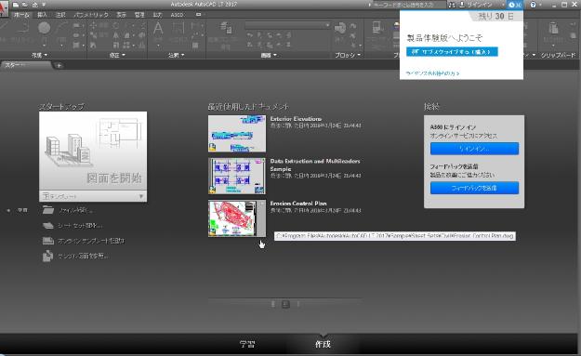
Task: Open the layer name combo box
Action: 287,25
